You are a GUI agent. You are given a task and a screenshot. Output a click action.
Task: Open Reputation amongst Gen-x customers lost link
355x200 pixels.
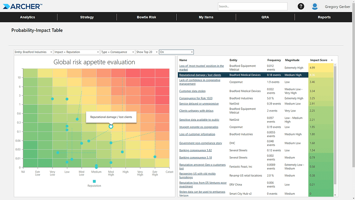tap(202, 167)
